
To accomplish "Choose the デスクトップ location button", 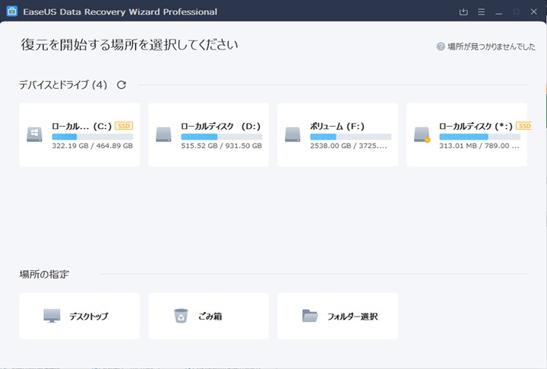I will [80, 316].
